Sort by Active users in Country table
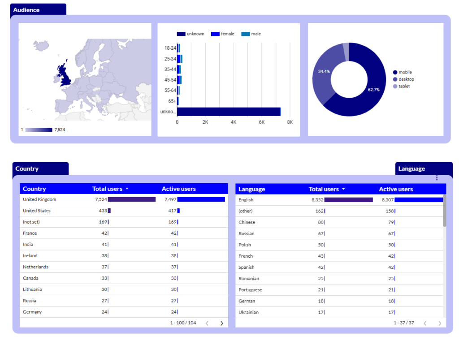 click(178, 189)
